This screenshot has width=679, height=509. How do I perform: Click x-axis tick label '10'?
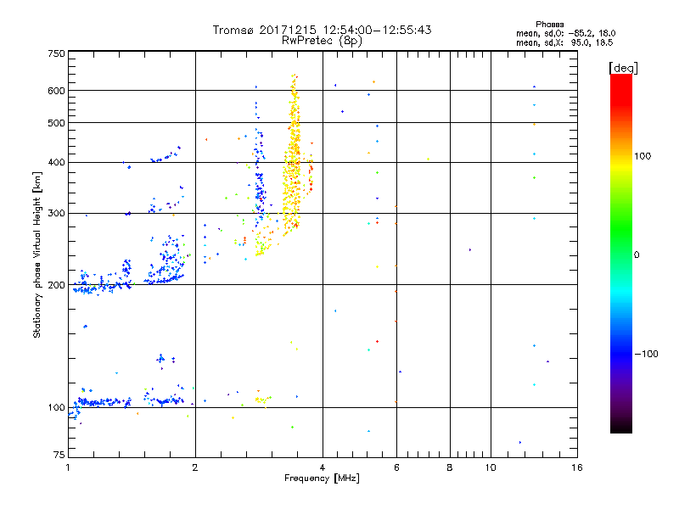click(491, 467)
